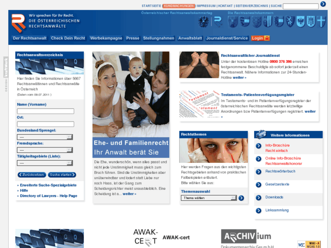Open Rechtswörterbuch link
Image resolution: width=331 pixels, height=248 pixels.
(280, 171)
